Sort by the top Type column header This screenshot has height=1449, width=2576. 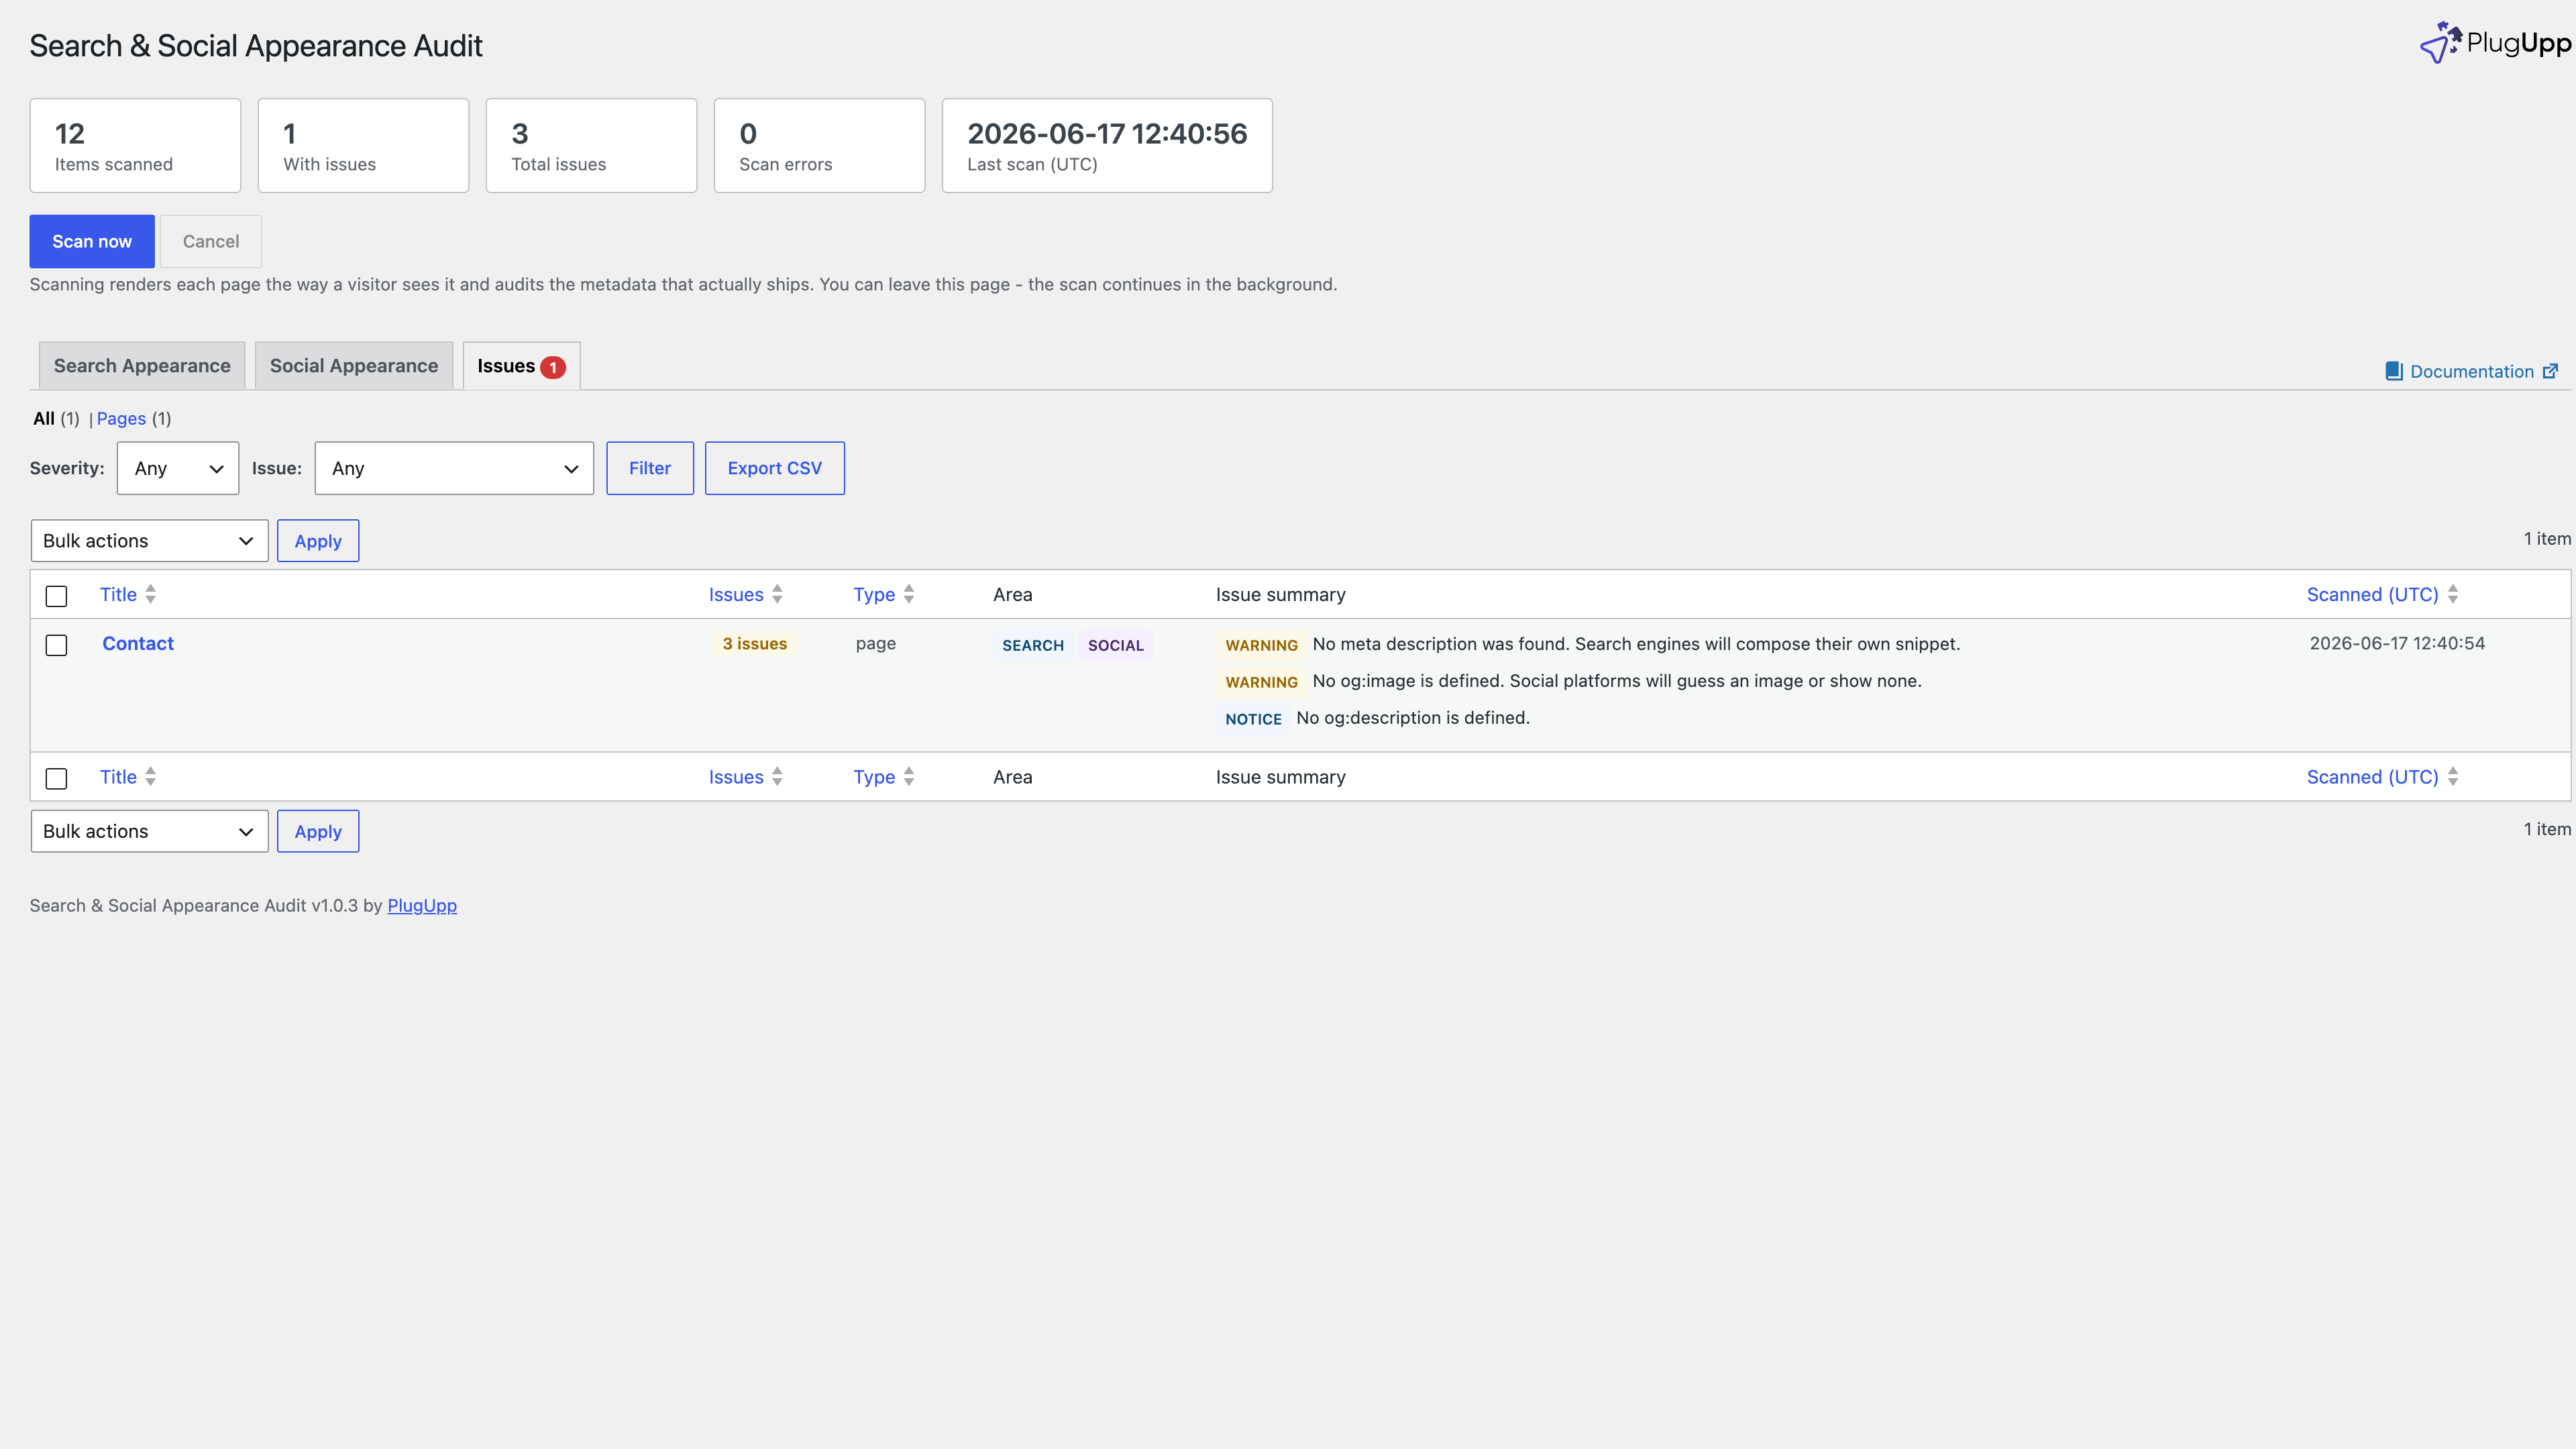click(x=874, y=594)
